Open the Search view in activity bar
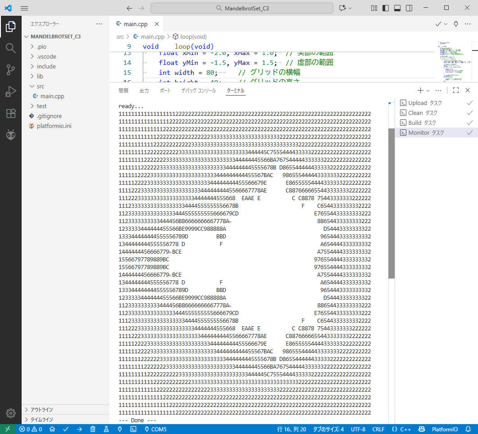This screenshot has width=478, height=434. [11, 48]
